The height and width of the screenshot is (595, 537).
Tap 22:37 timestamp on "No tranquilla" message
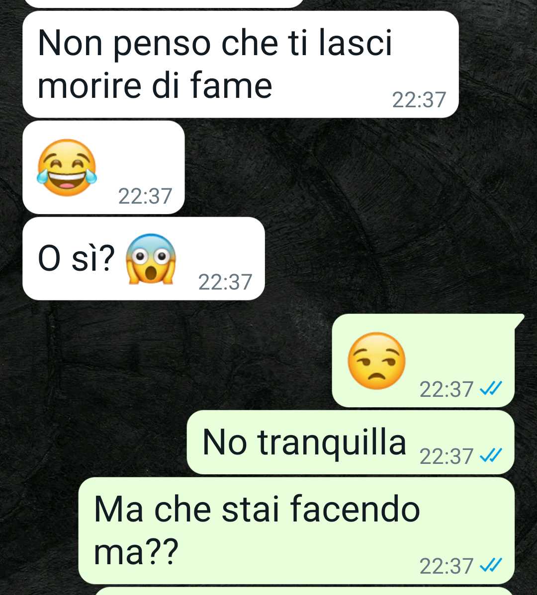(446, 456)
